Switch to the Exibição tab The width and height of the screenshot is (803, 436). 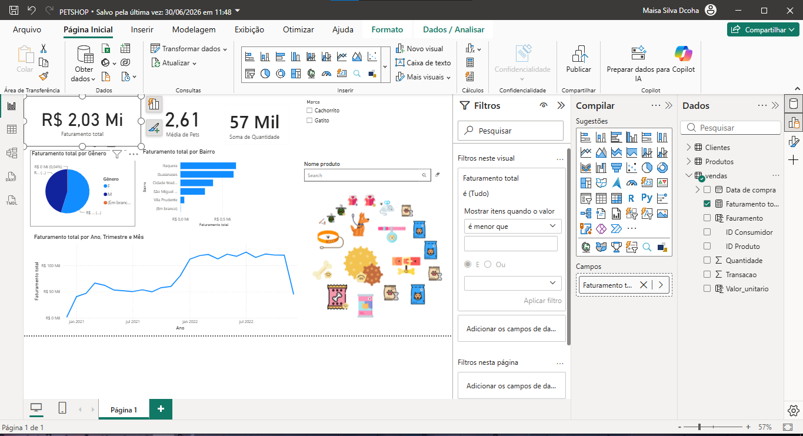tap(249, 29)
